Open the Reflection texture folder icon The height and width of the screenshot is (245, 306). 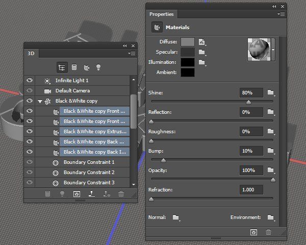point(271,112)
